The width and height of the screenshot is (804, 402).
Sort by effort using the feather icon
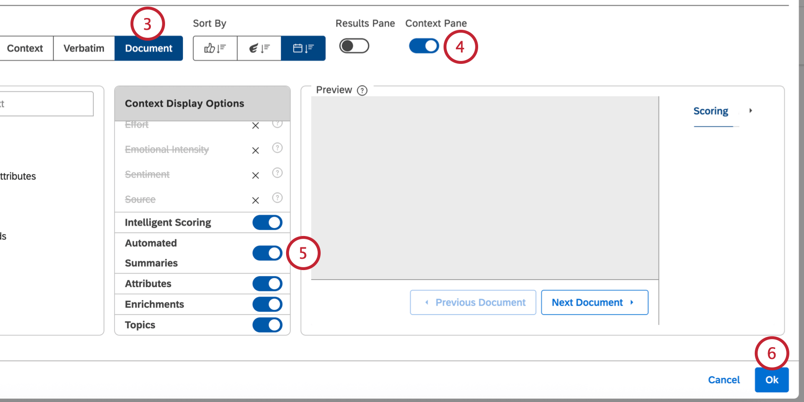coord(259,48)
